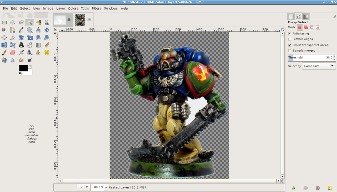Select the Clone stamp tool
Screen dimensions: 337x192
[x=38, y=53]
